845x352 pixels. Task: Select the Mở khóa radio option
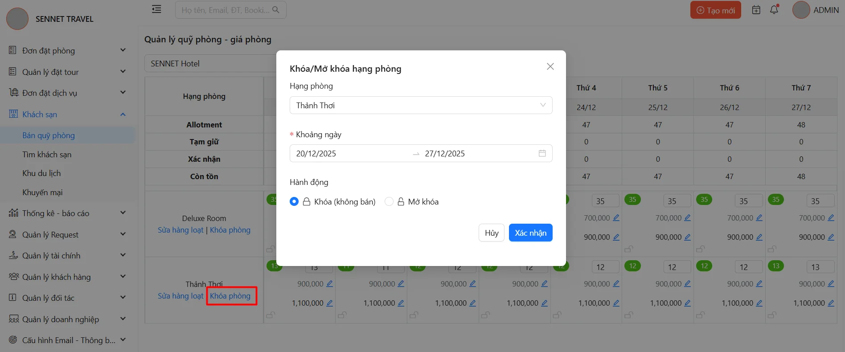(x=389, y=201)
